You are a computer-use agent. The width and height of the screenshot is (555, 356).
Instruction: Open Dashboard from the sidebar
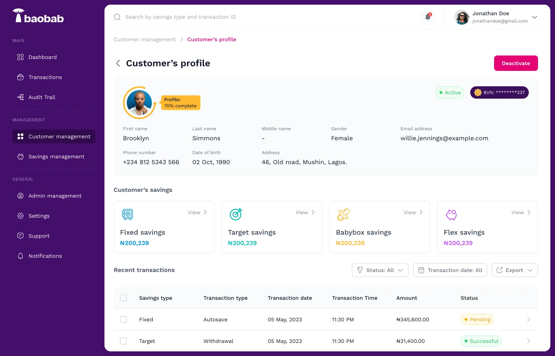tap(54, 57)
